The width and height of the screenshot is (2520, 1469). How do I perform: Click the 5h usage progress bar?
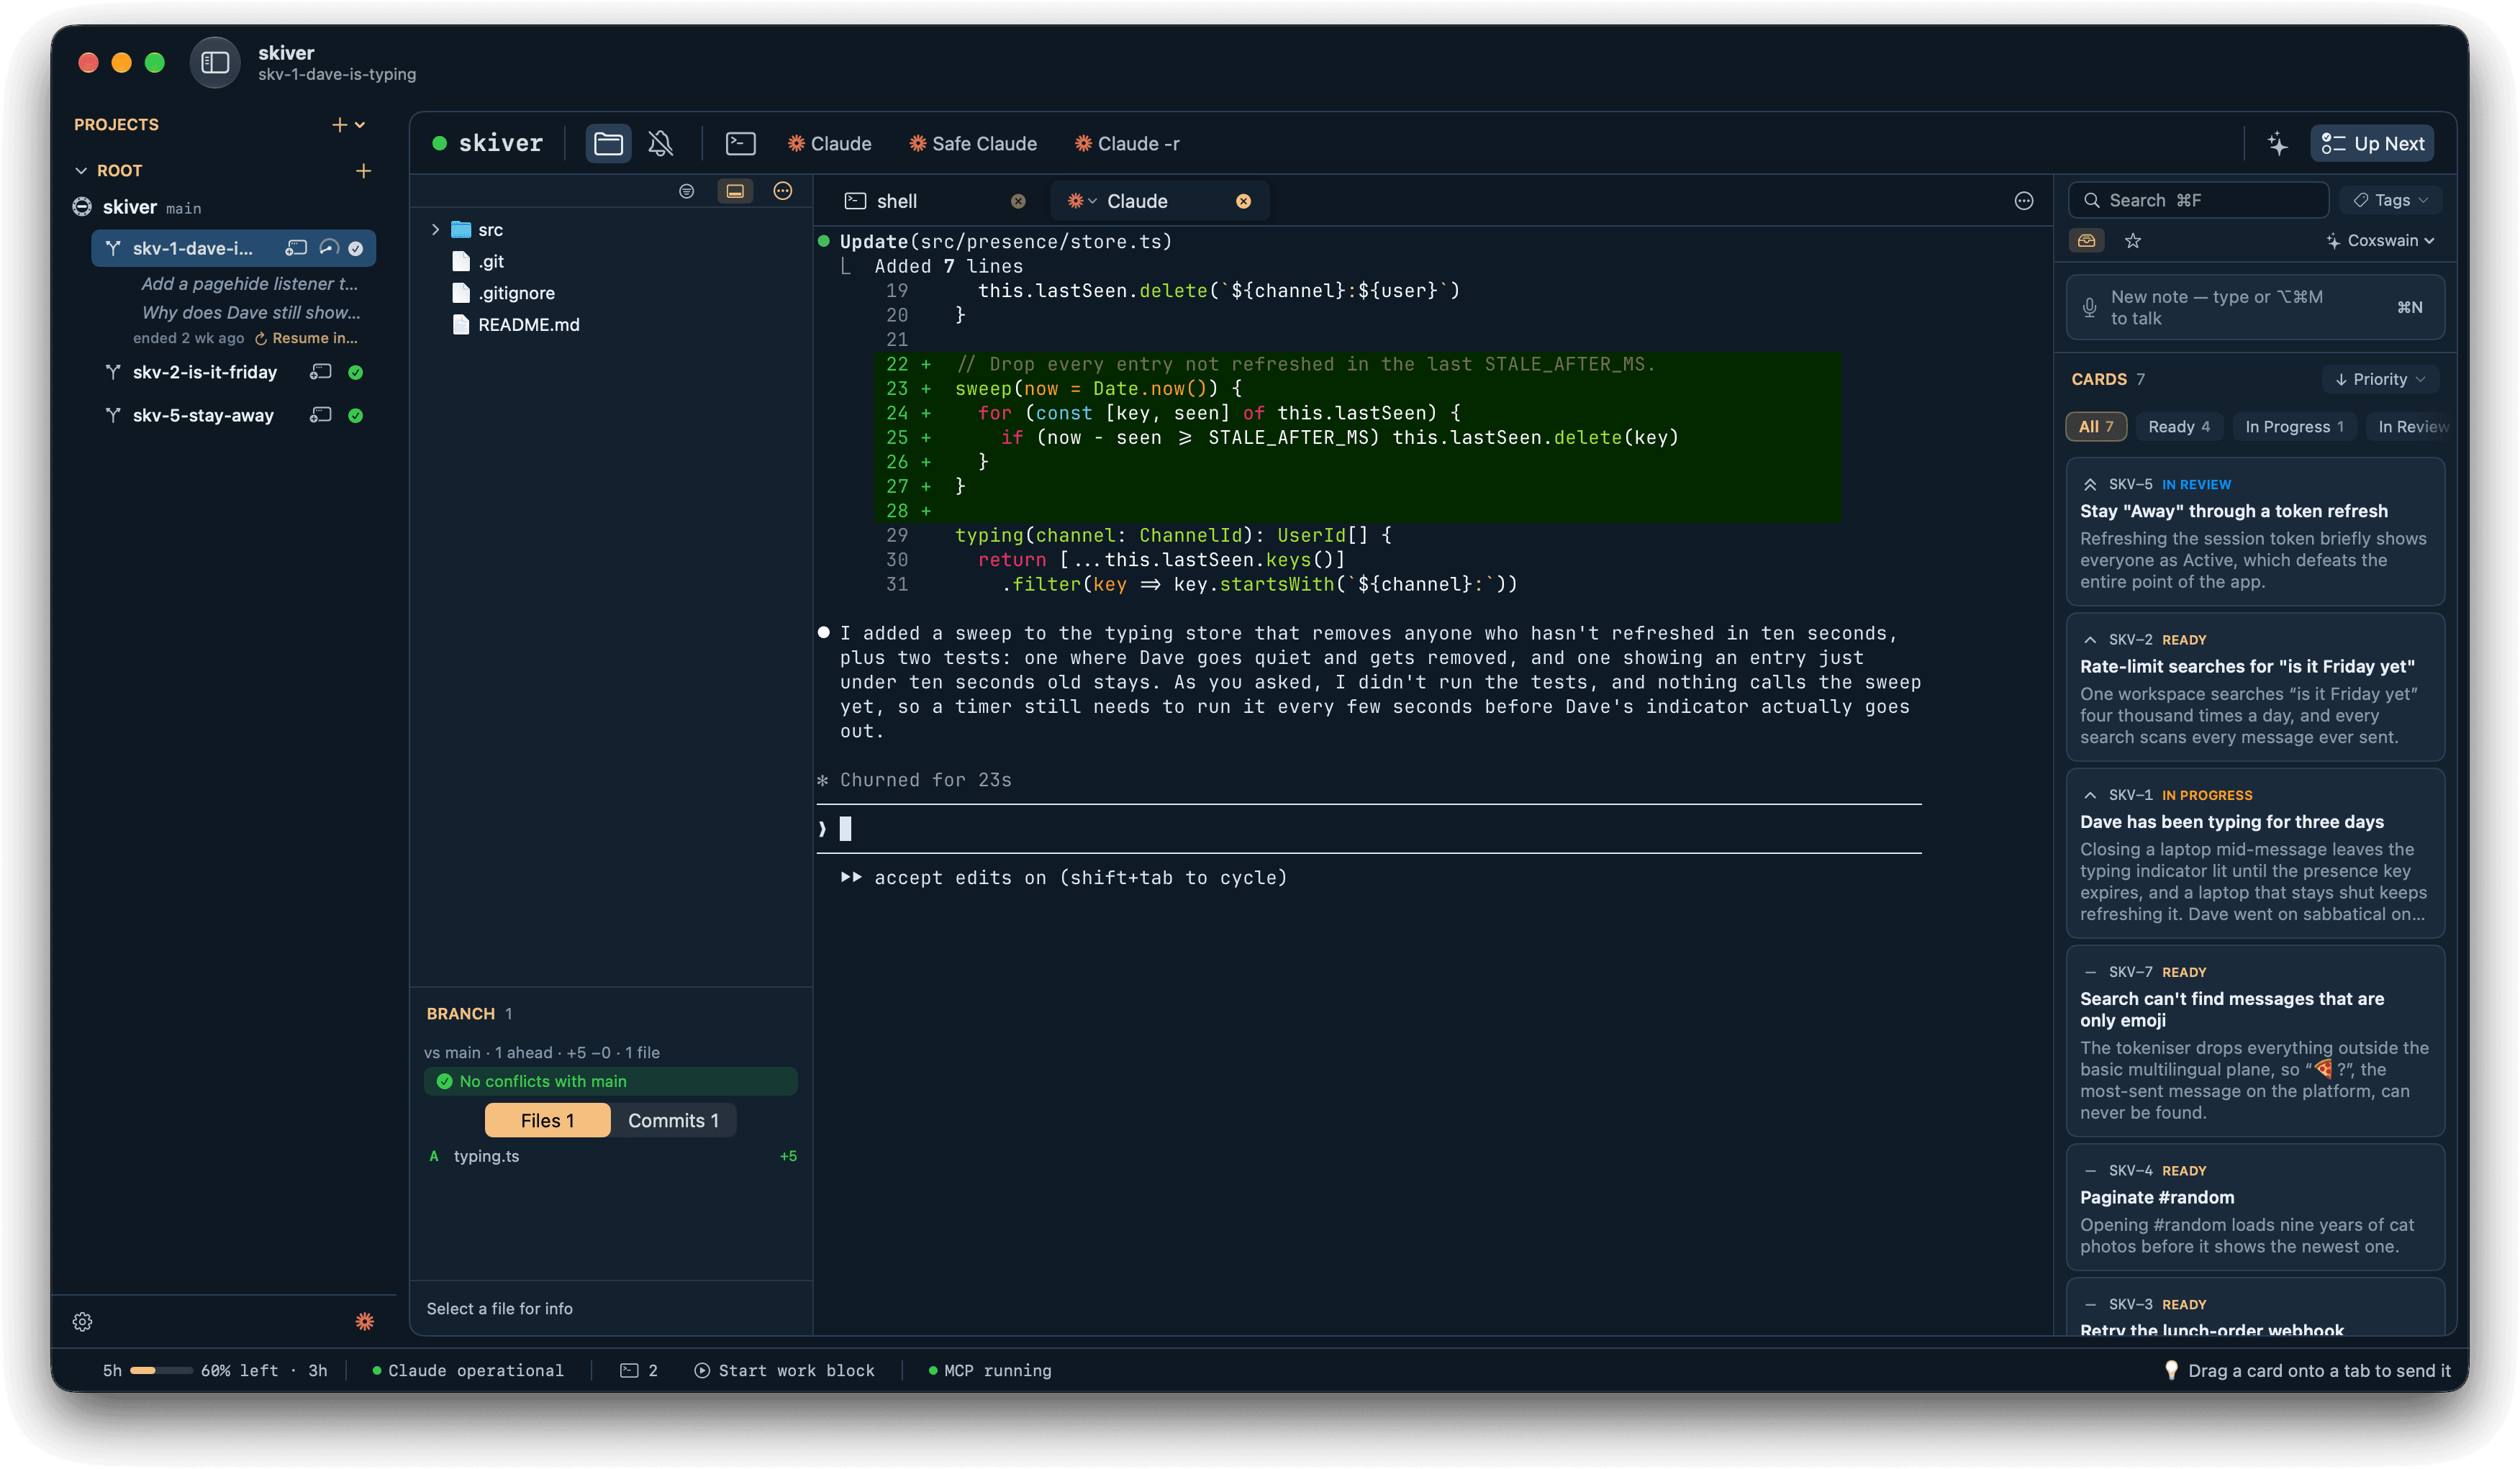pos(160,1370)
